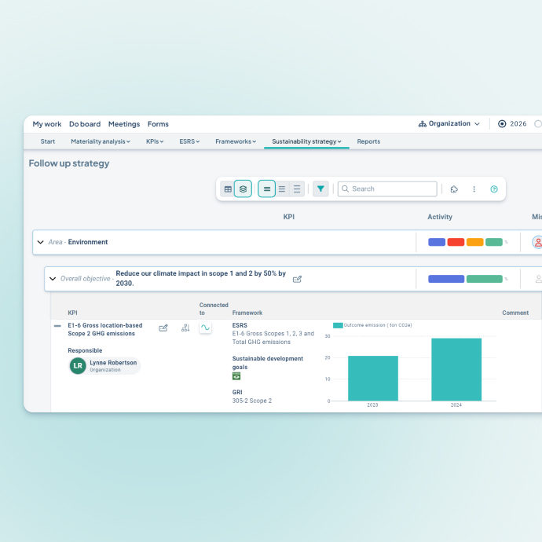Click the Comment column header

tap(515, 313)
